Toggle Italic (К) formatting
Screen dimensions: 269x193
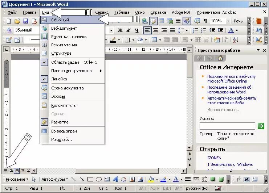[x=128, y=30]
